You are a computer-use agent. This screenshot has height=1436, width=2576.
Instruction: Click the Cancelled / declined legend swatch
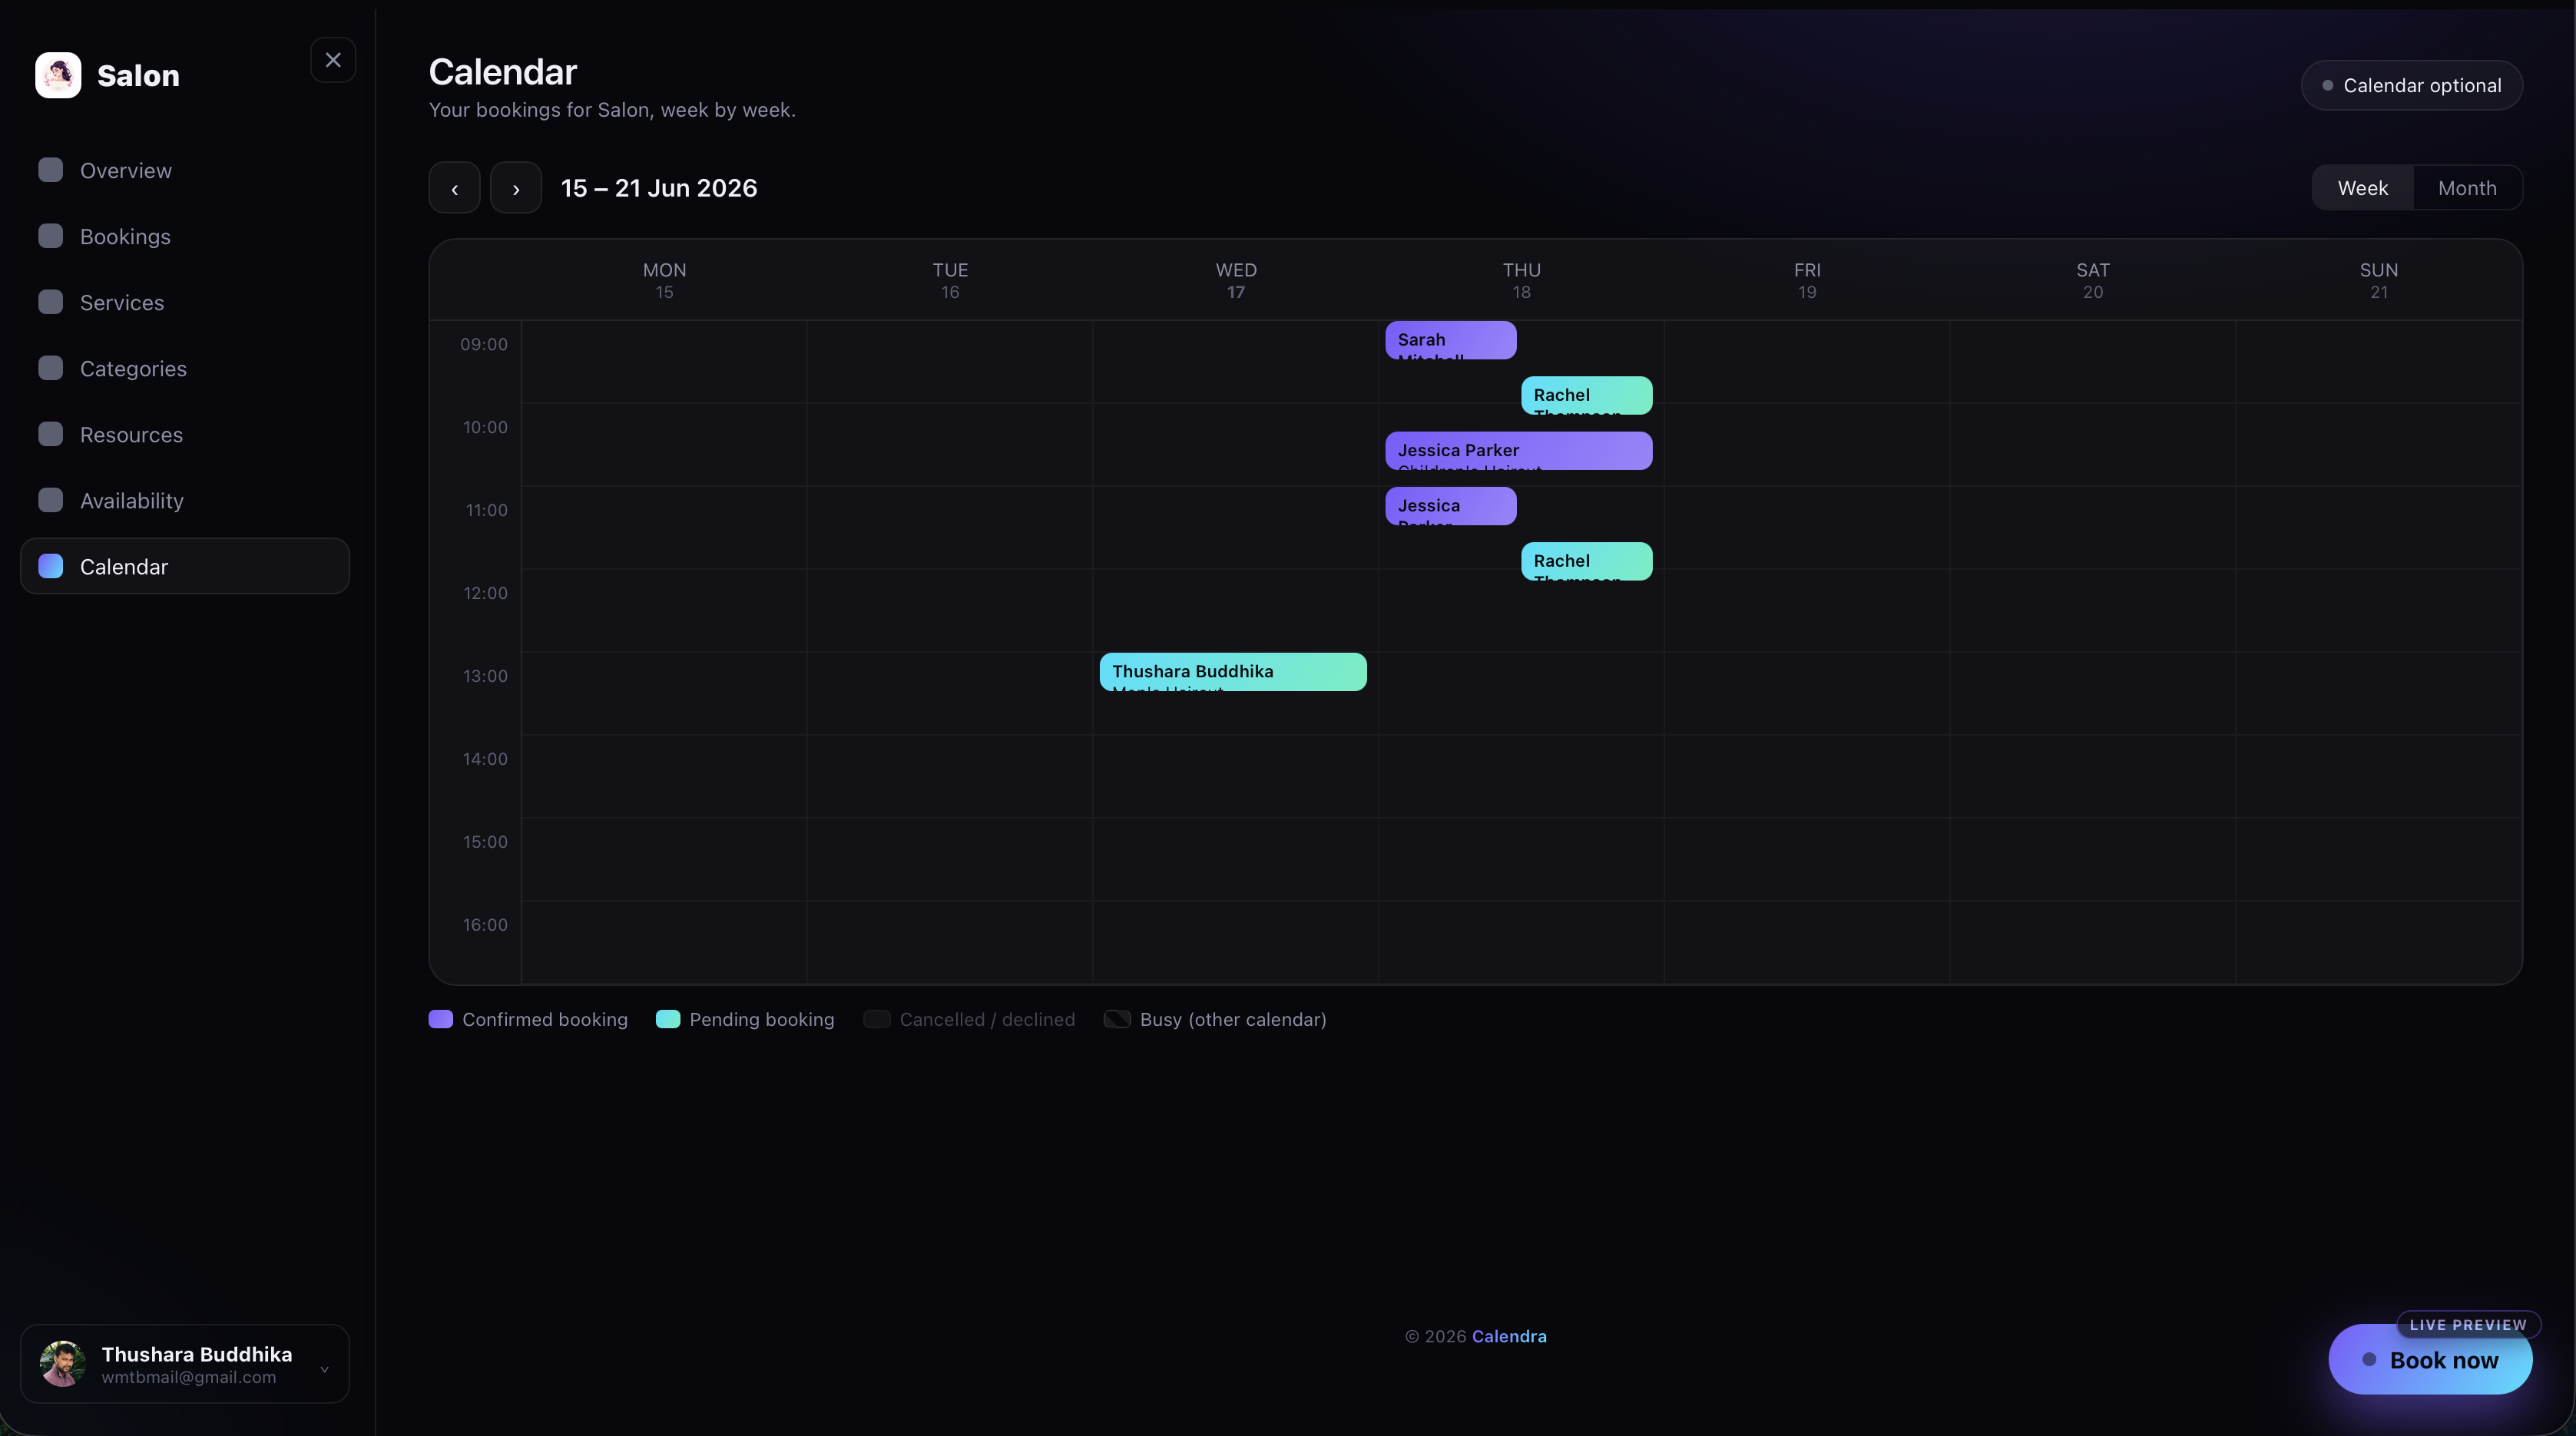tap(877, 1019)
